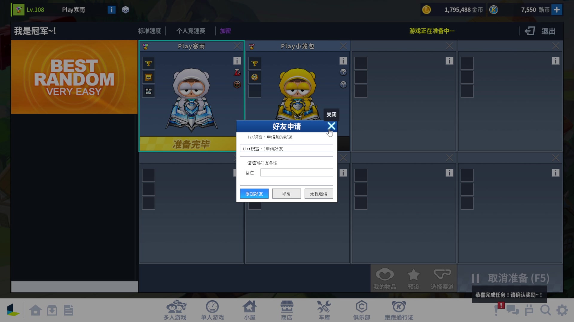Click the 备注 remark input field
The height and width of the screenshot is (322, 574).
(297, 172)
